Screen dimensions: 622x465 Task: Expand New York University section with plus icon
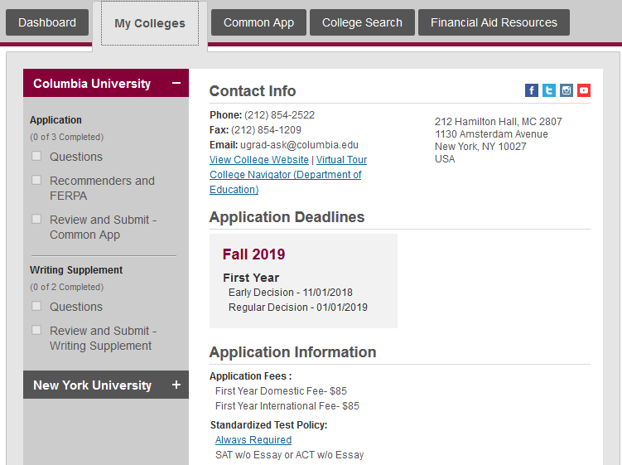coord(176,385)
